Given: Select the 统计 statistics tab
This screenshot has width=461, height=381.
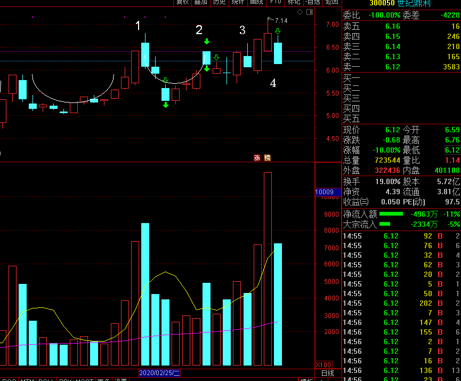Looking at the screenshot, I should coord(238,2).
